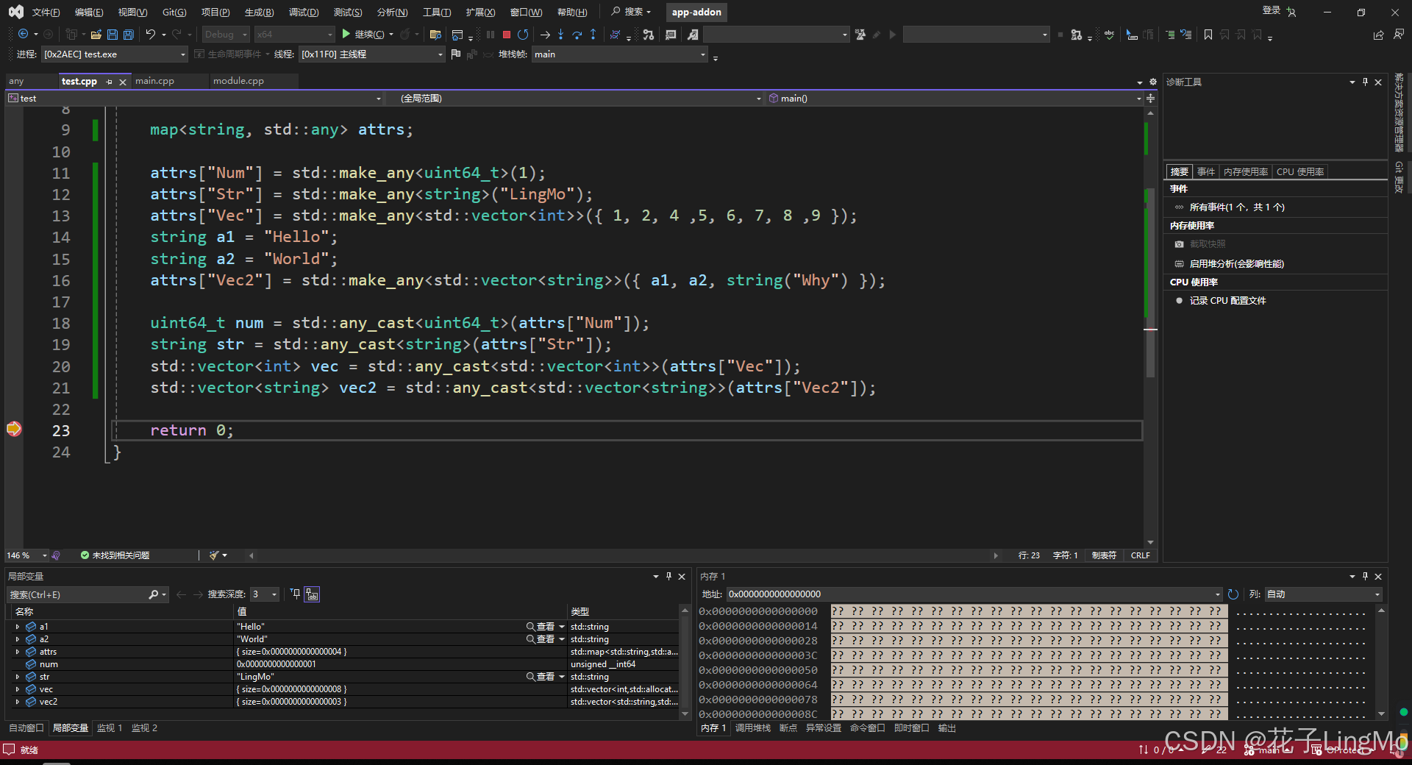
Task: Open the main() function navigation dropdown
Action: pyautogui.click(x=955, y=98)
